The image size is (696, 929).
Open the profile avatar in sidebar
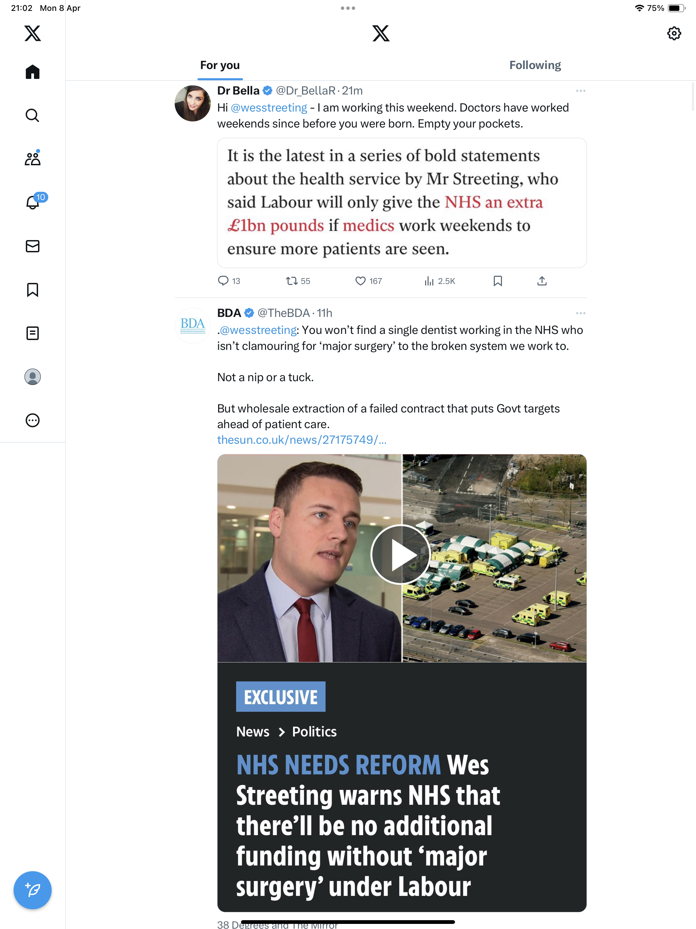32,377
